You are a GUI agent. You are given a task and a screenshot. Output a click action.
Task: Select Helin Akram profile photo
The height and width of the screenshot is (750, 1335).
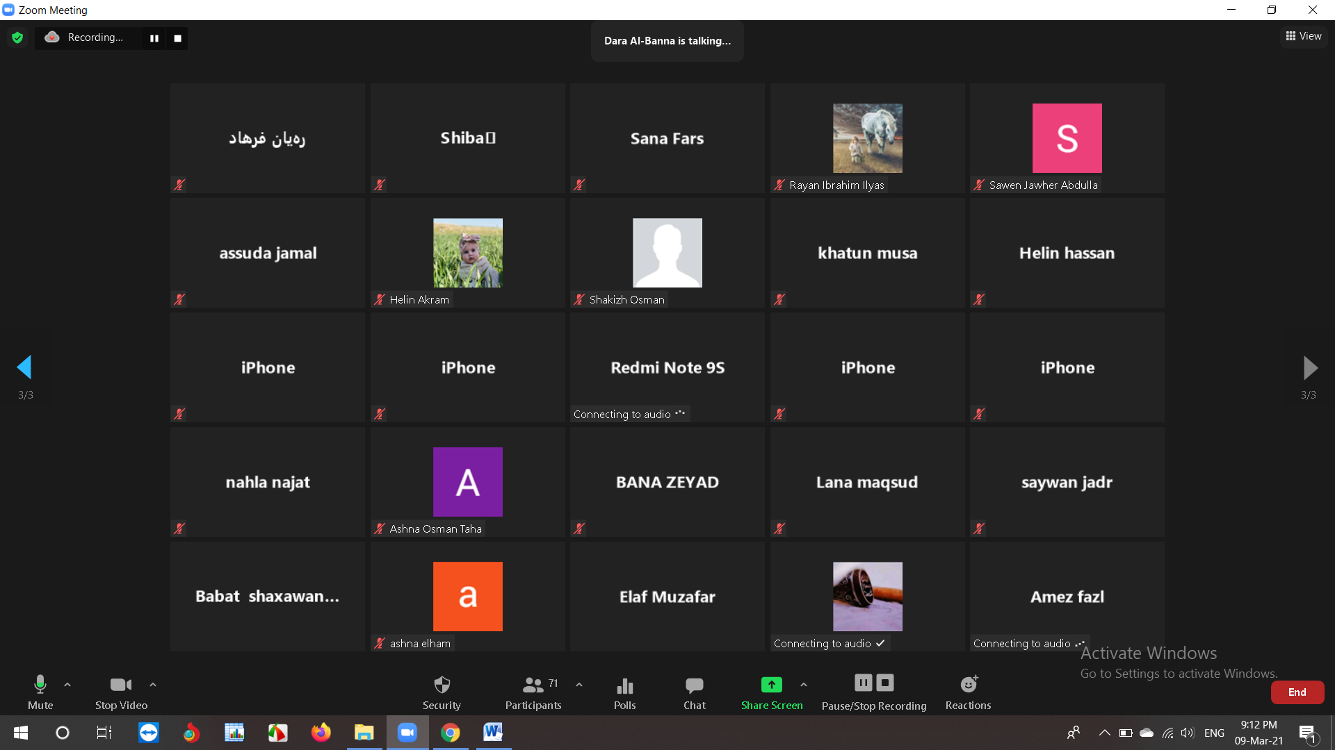pos(468,253)
